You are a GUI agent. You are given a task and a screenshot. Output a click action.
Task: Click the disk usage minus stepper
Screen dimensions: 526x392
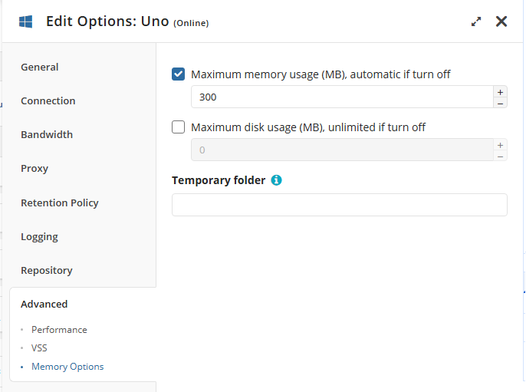(x=501, y=155)
